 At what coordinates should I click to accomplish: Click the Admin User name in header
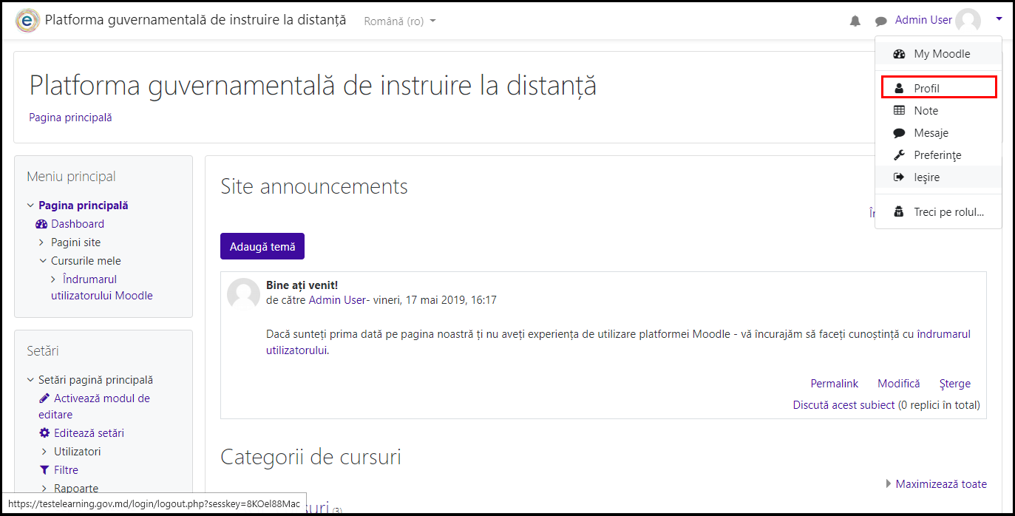[x=923, y=20]
